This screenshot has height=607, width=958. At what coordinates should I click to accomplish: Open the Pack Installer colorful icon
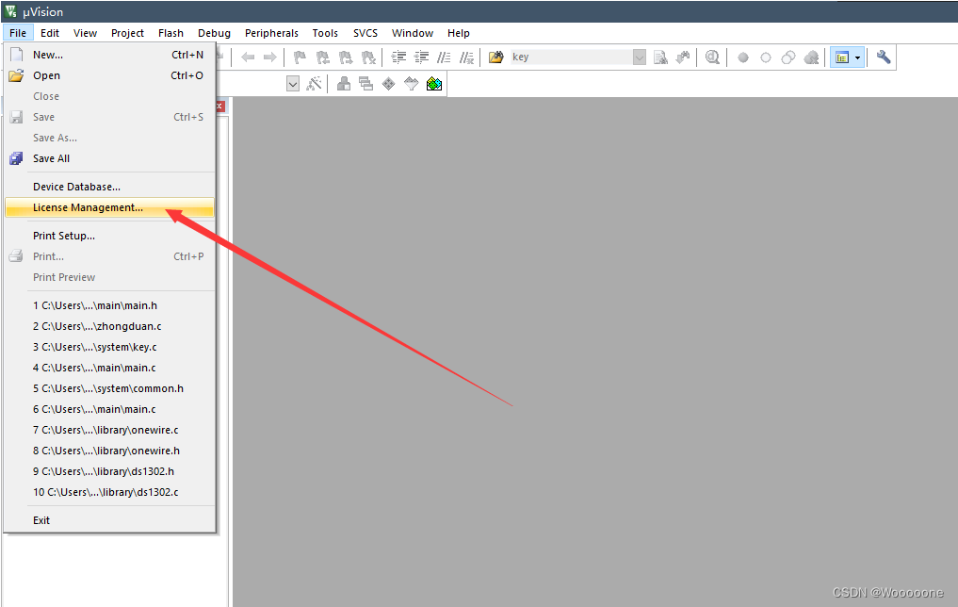(434, 84)
